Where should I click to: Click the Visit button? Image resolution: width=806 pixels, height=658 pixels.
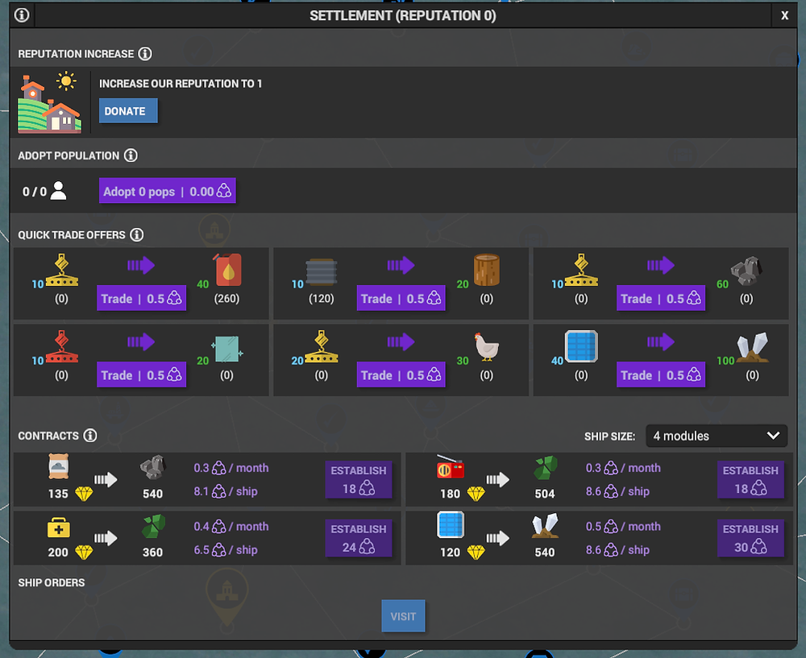tap(403, 616)
